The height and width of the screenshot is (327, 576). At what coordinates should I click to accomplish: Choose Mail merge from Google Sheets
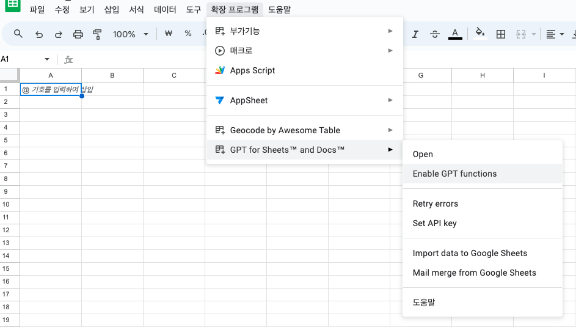coord(483,273)
